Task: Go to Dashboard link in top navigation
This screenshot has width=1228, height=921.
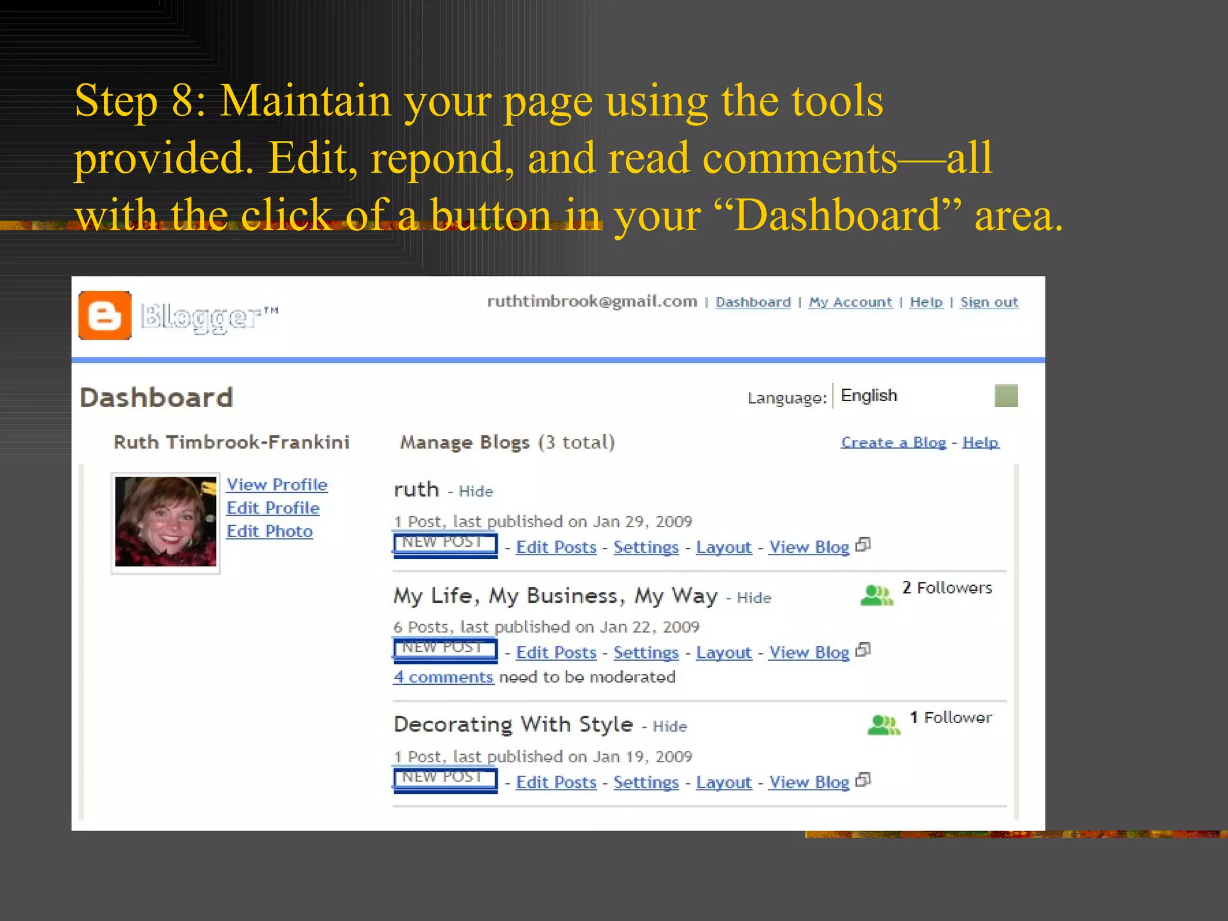Action: (753, 302)
